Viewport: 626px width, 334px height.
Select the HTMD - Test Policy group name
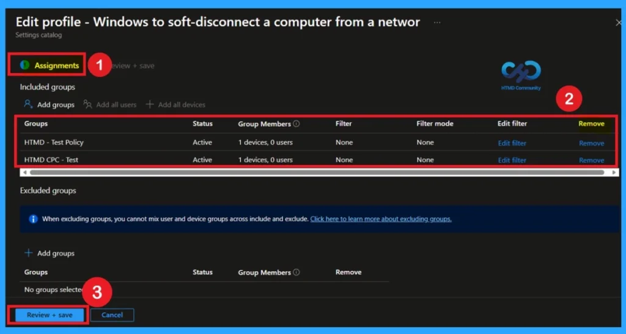tap(54, 142)
